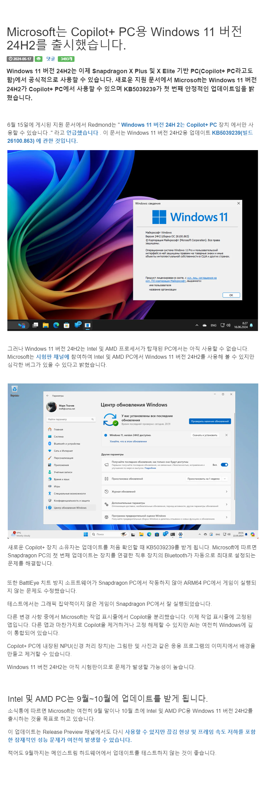266x785 pixels.
Task: Open the 8:27 16.06.2024 clock
Action: [241, 325]
